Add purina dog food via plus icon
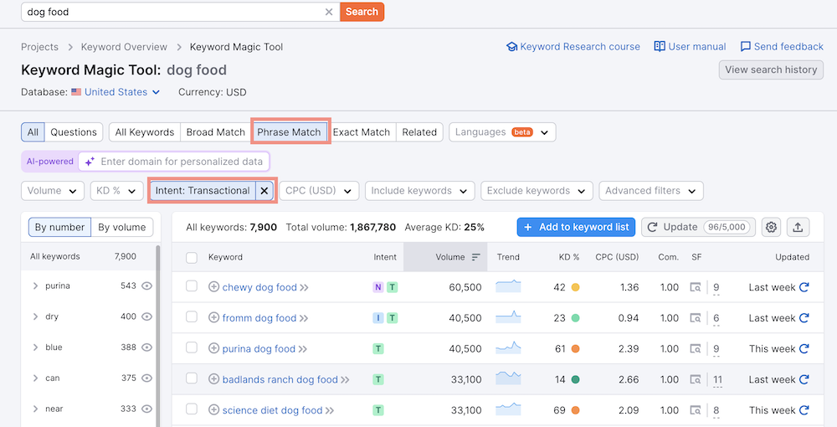Viewport: 837px width, 427px height. pos(213,349)
